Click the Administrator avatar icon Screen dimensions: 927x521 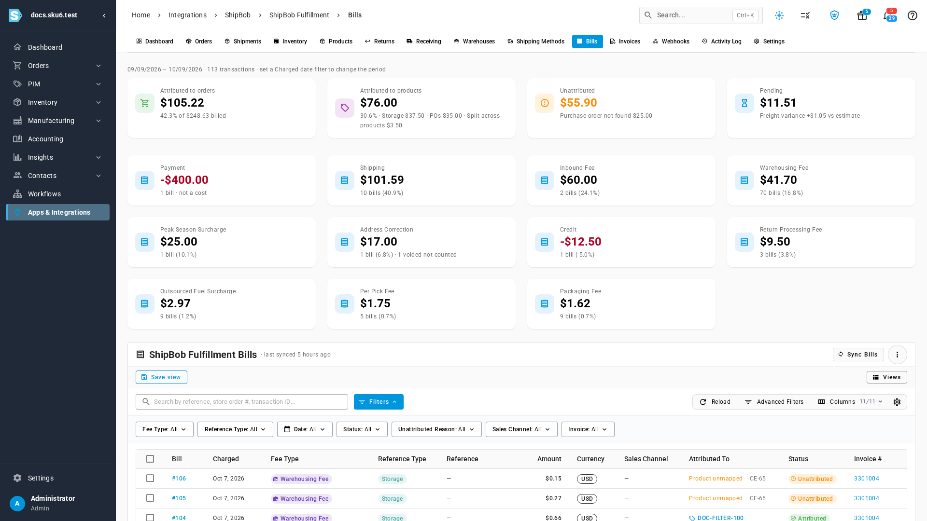(x=17, y=503)
